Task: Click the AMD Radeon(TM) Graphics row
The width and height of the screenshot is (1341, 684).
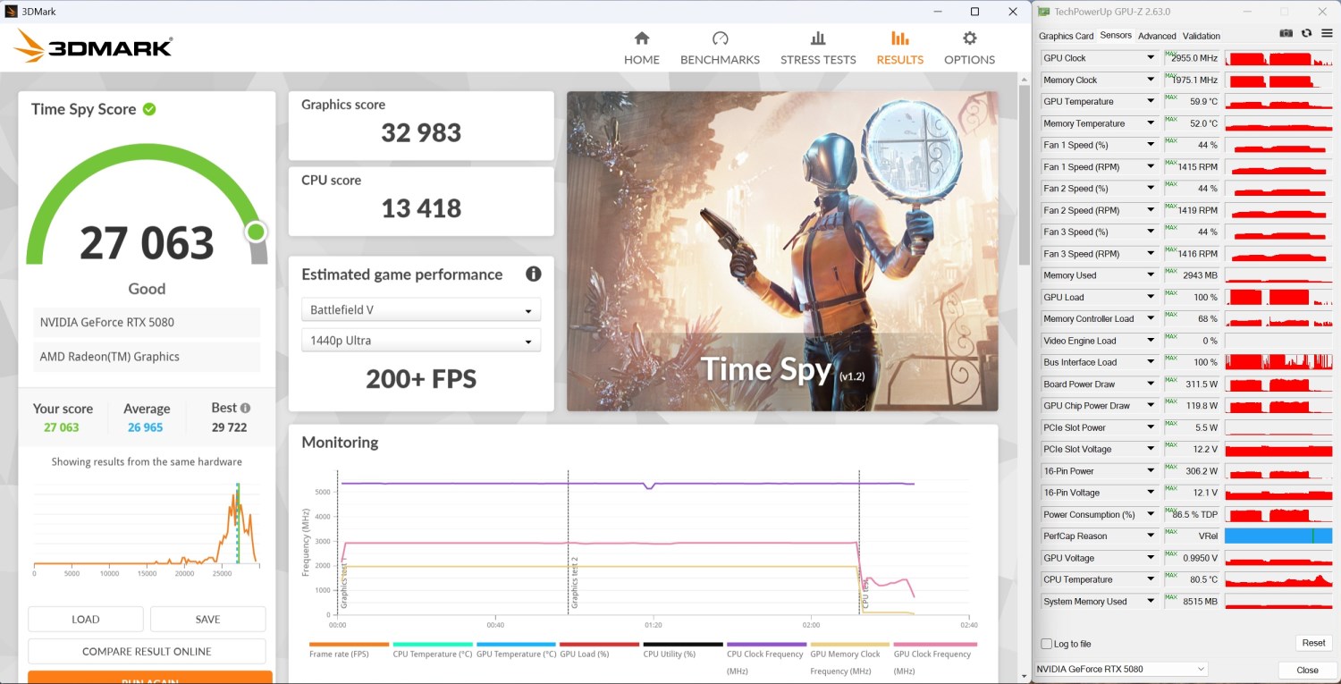Action: pyautogui.click(x=147, y=357)
